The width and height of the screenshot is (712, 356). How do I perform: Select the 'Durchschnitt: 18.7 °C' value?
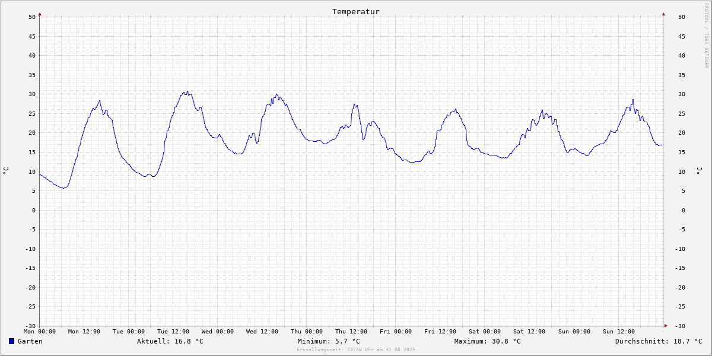click(659, 341)
